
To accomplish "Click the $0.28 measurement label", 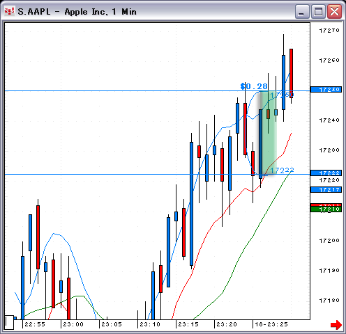I will click(x=254, y=86).
